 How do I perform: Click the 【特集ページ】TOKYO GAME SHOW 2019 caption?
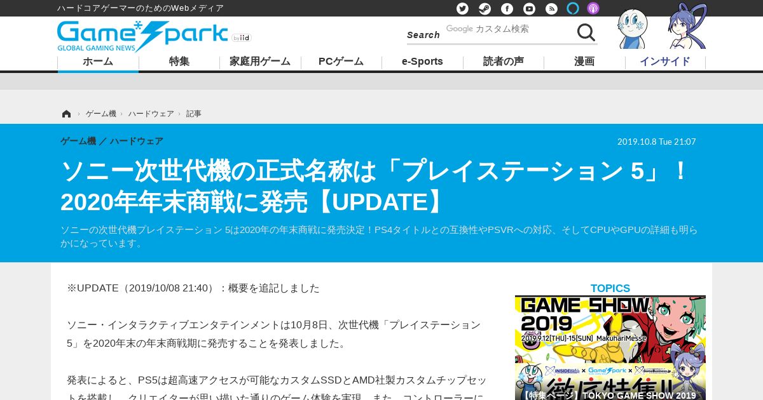pyautogui.click(x=608, y=395)
